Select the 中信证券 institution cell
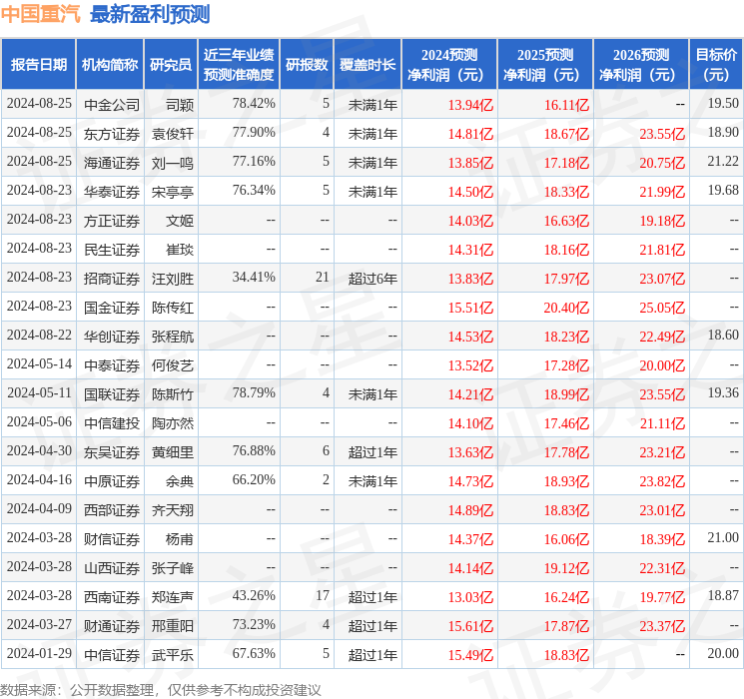Screen dimensions: 744x699 (112, 655)
